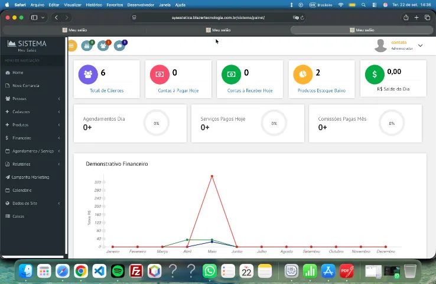Open FileZilla from the dock

click(136, 271)
